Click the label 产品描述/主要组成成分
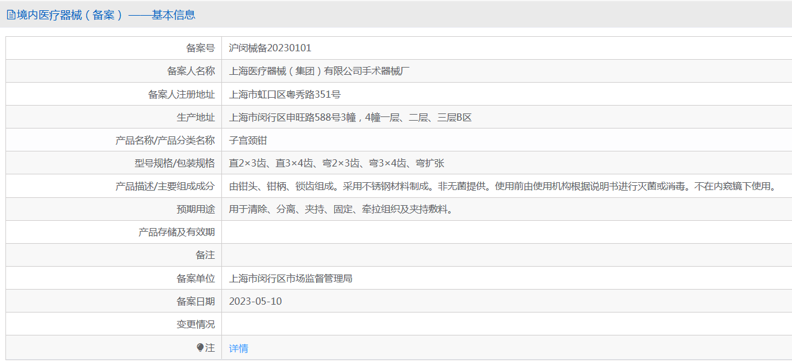792x362 pixels. point(165,186)
